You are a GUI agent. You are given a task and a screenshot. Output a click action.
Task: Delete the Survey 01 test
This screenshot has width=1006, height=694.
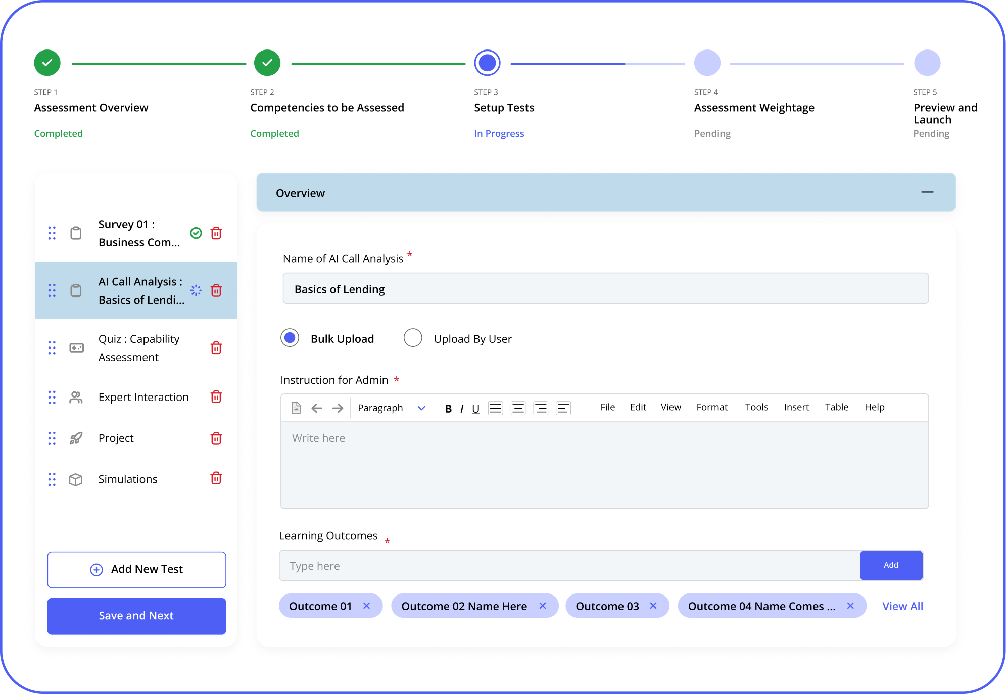[216, 233]
